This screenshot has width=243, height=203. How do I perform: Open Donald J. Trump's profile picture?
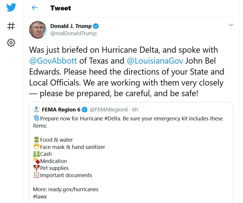38,30
